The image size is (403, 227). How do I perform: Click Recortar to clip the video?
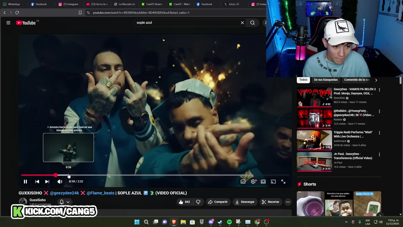coord(270,202)
